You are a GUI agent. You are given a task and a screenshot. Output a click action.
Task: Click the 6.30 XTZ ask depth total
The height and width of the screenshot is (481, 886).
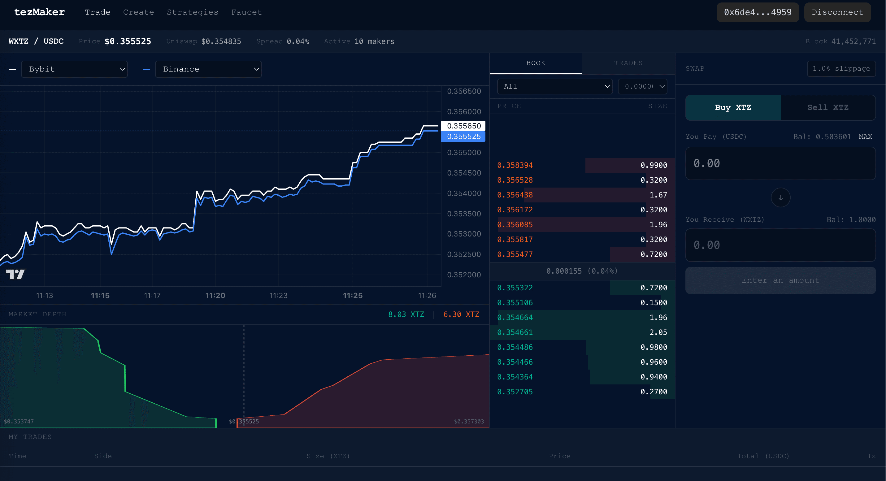click(x=461, y=314)
